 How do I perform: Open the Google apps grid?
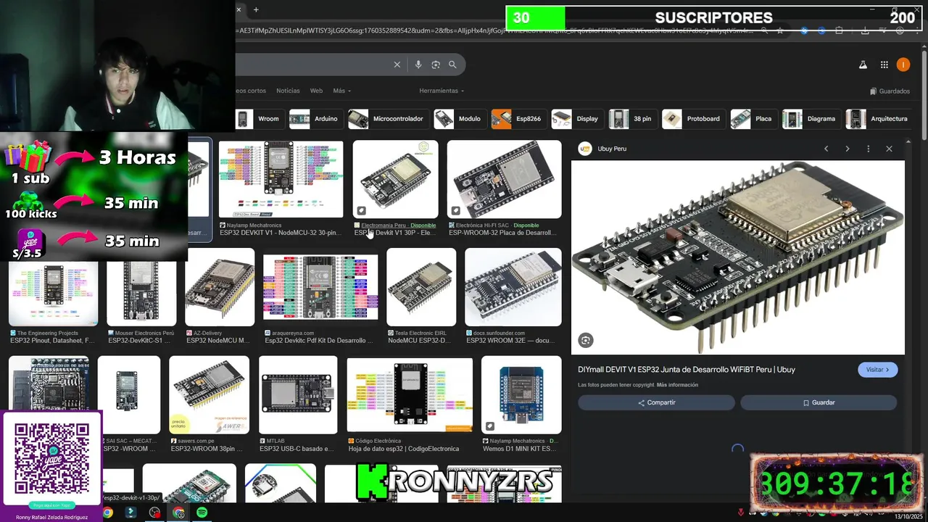point(884,65)
